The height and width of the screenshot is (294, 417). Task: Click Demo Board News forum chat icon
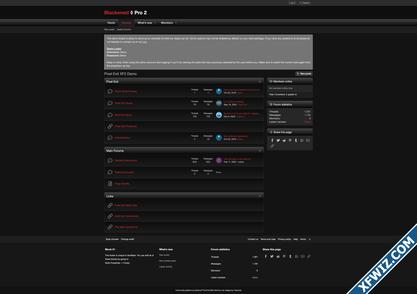pyautogui.click(x=110, y=91)
